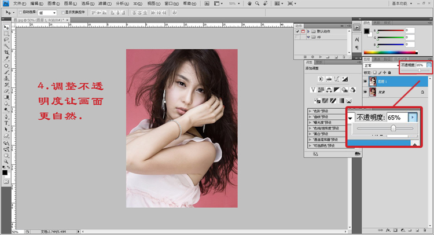Select the Crop tool

click(x=6, y=52)
